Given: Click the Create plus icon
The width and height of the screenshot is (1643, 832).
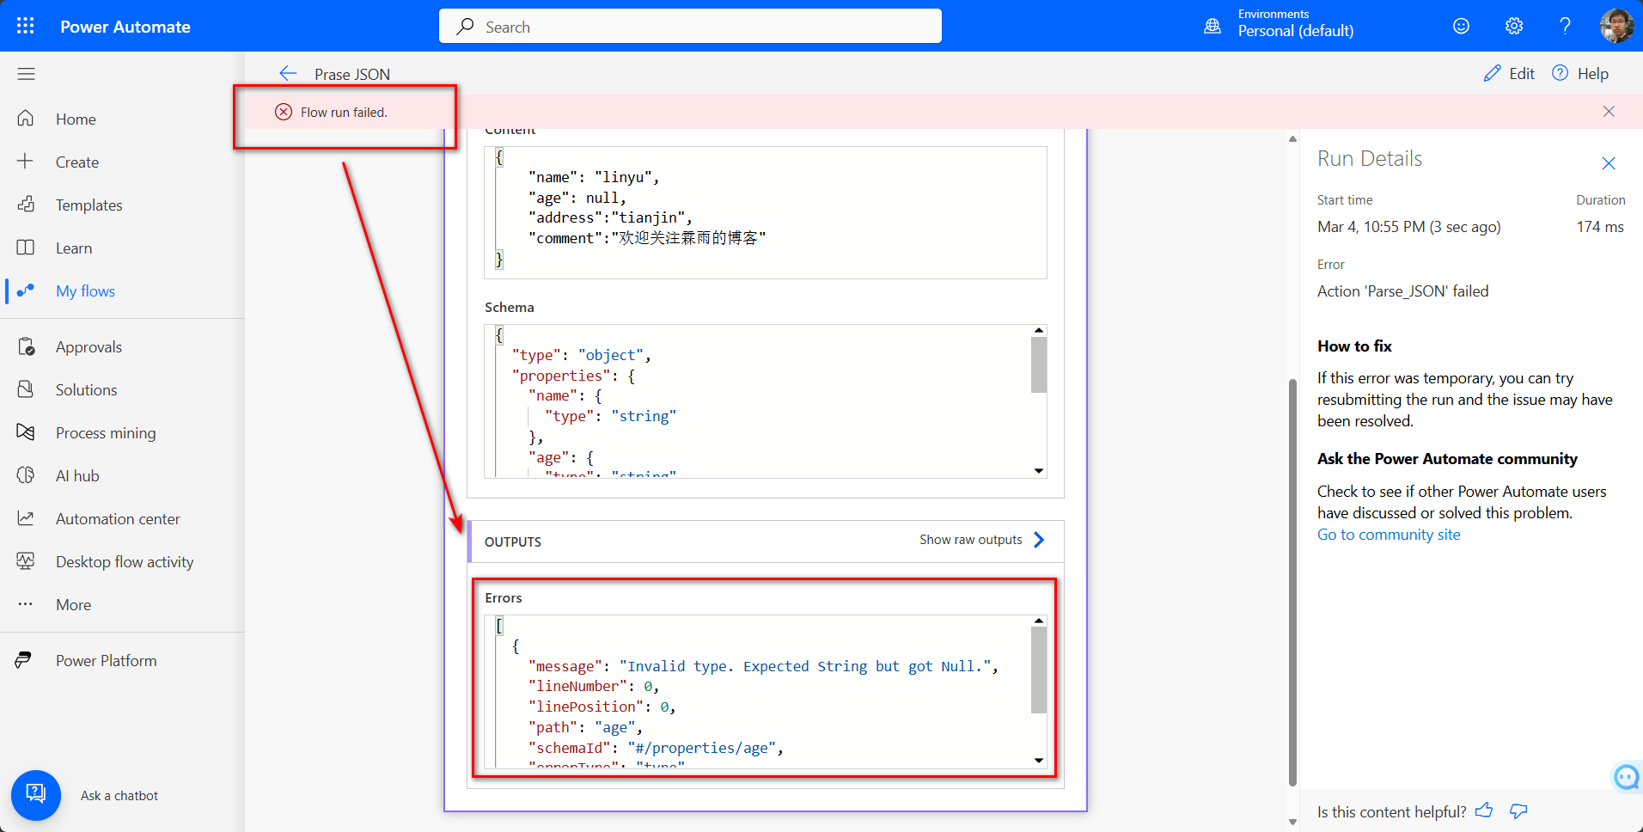Looking at the screenshot, I should click(x=26, y=162).
